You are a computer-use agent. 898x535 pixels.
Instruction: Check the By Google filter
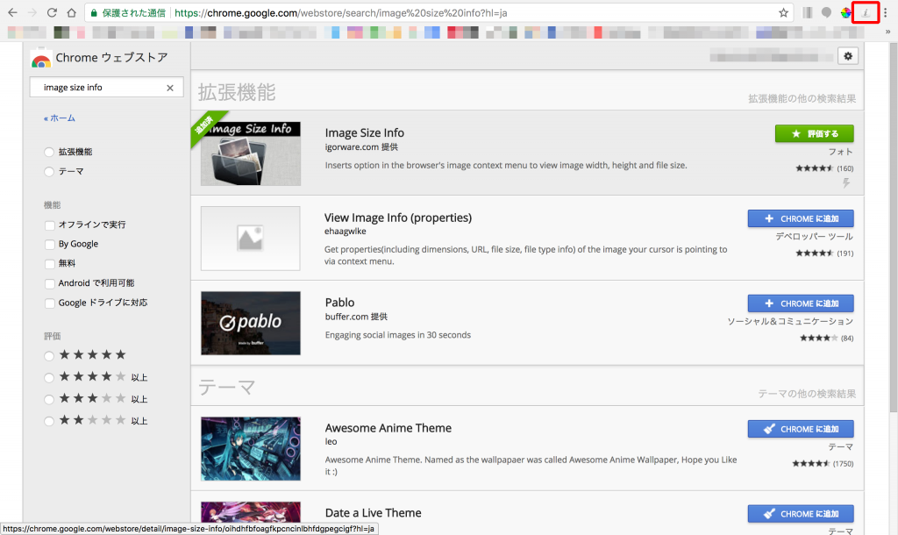click(50, 245)
